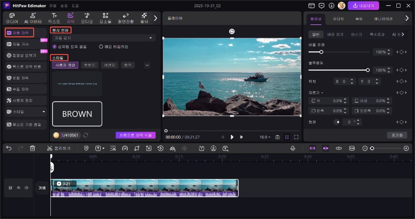Viewport: 415px width, 219px height.
Task: Open the '자동 감지' source language dropdown
Action: coord(104,38)
